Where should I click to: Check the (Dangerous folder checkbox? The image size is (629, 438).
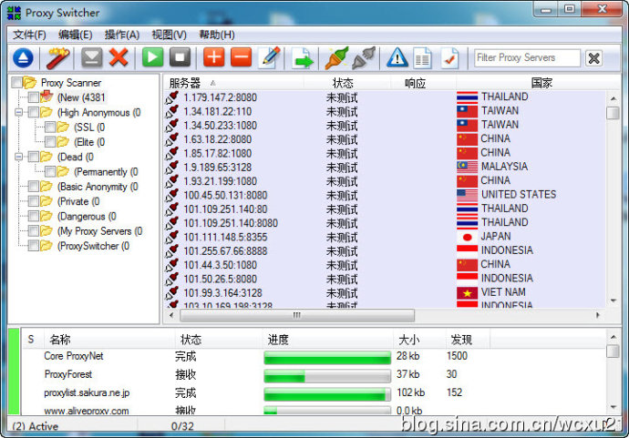34,216
